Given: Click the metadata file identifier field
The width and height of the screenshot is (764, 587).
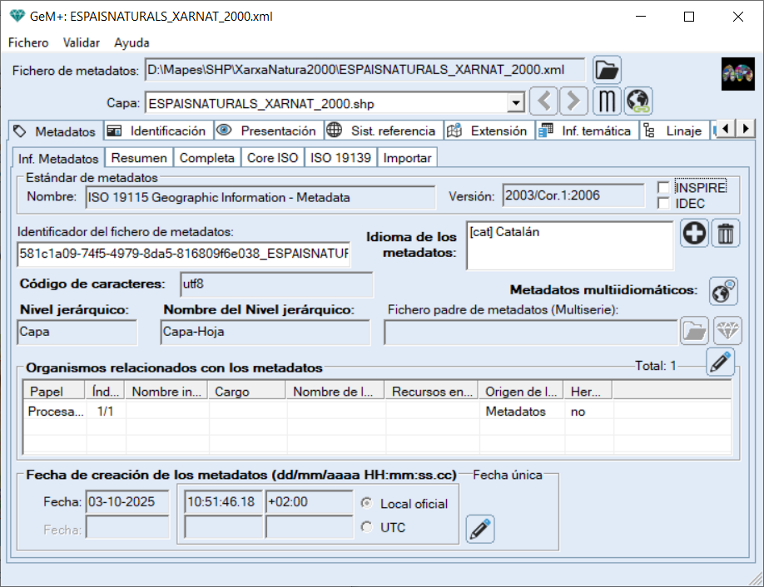Looking at the screenshot, I should coord(183,253).
